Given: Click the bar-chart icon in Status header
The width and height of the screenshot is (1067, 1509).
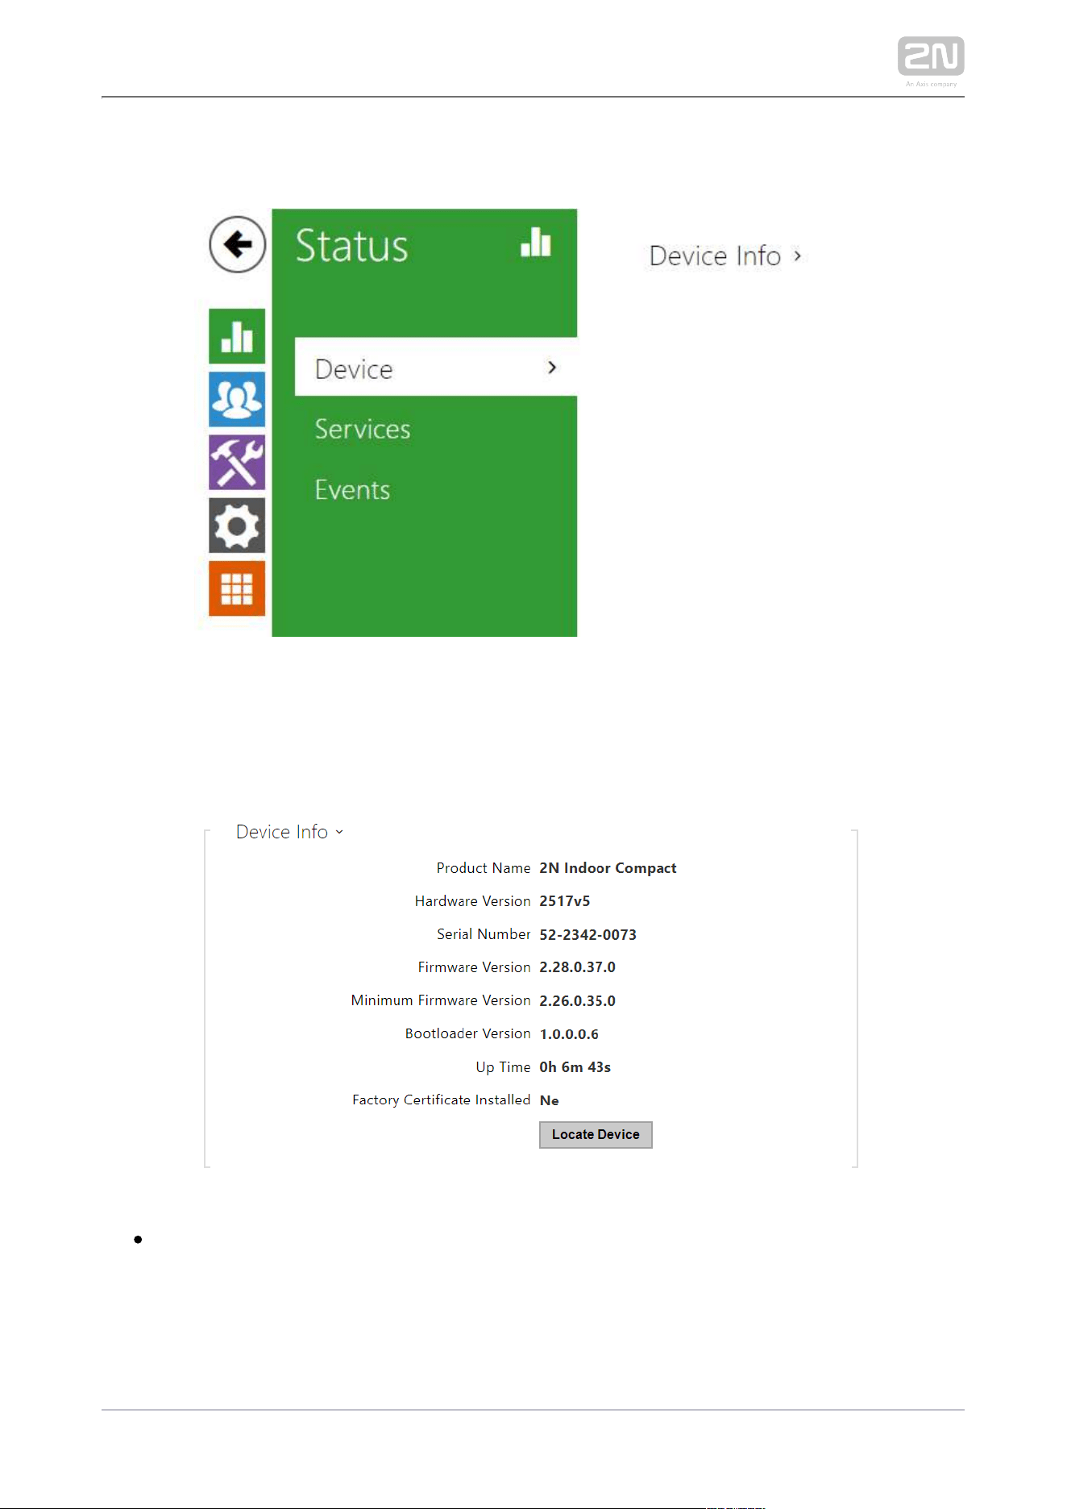Looking at the screenshot, I should coord(536,242).
